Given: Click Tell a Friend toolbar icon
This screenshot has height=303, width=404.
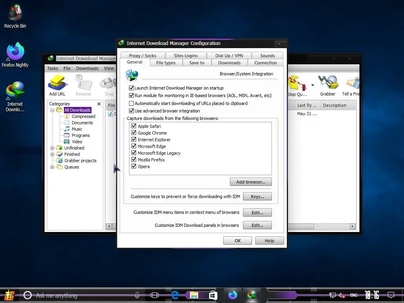Looking at the screenshot, I should pyautogui.click(x=351, y=85).
